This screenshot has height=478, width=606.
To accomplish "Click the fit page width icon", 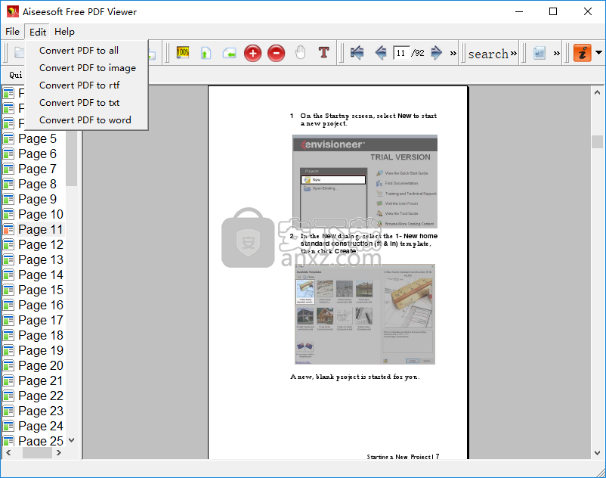I will click(229, 53).
